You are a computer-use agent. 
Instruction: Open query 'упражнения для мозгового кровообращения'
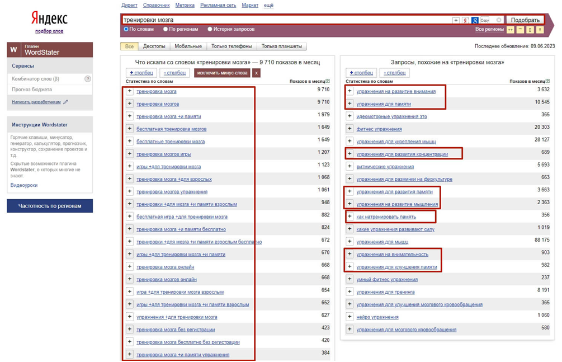point(407,330)
